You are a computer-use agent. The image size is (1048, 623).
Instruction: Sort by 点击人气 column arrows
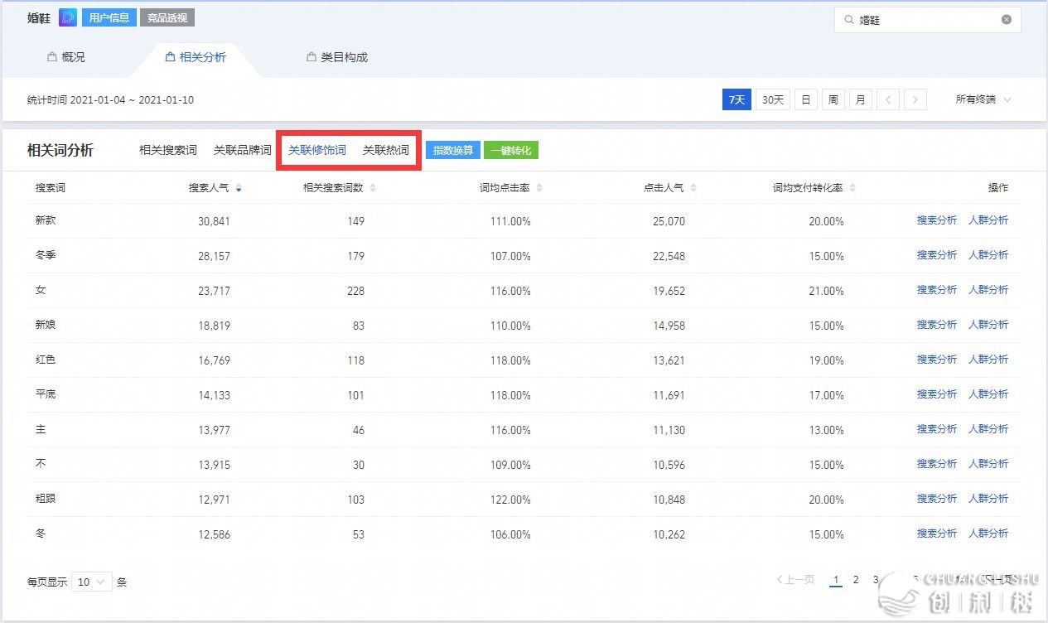[x=693, y=189]
